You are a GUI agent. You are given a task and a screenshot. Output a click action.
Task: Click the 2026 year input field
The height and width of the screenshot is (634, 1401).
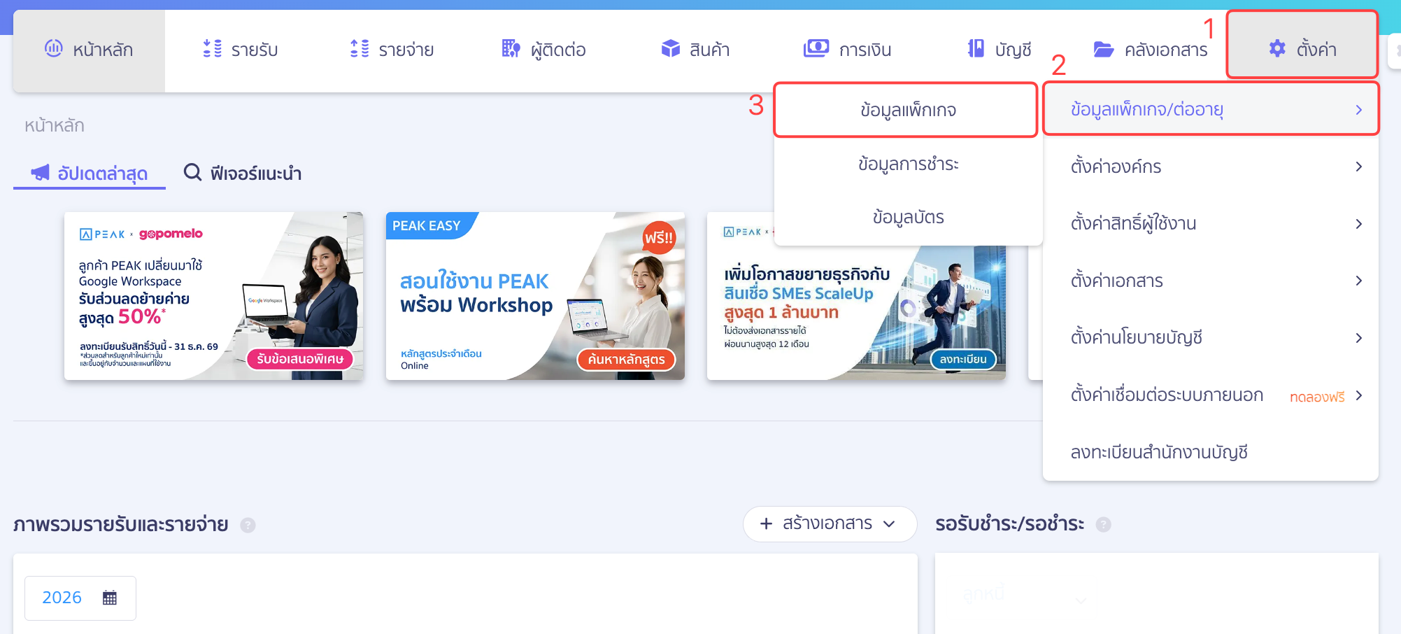click(80, 598)
